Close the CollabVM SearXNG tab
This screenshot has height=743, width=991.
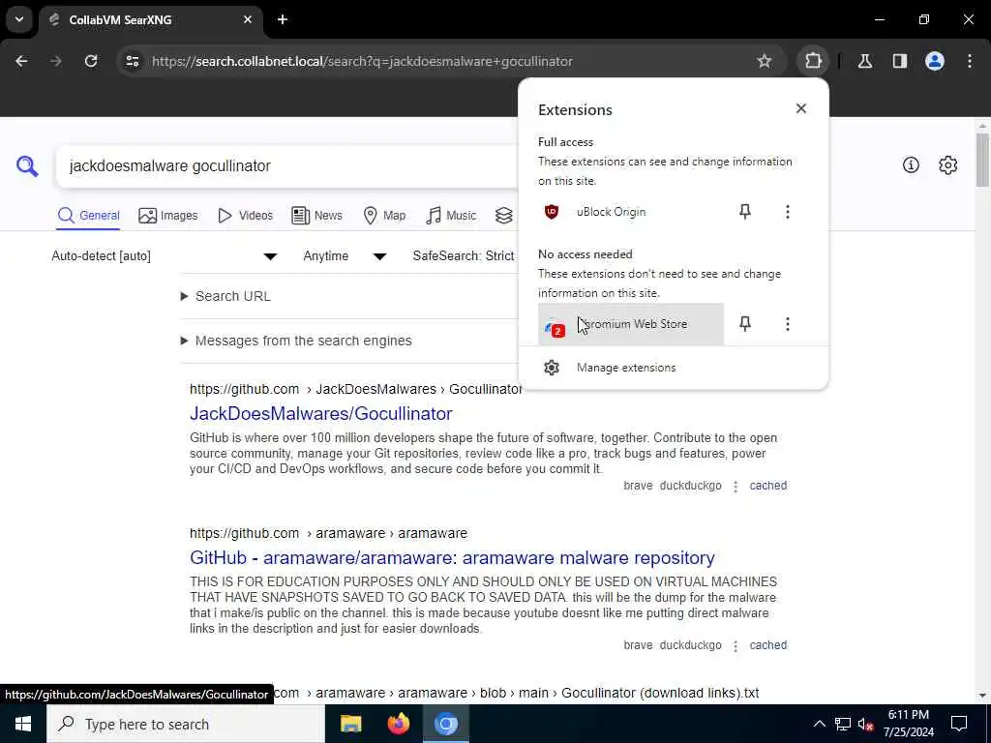pyautogui.click(x=248, y=19)
